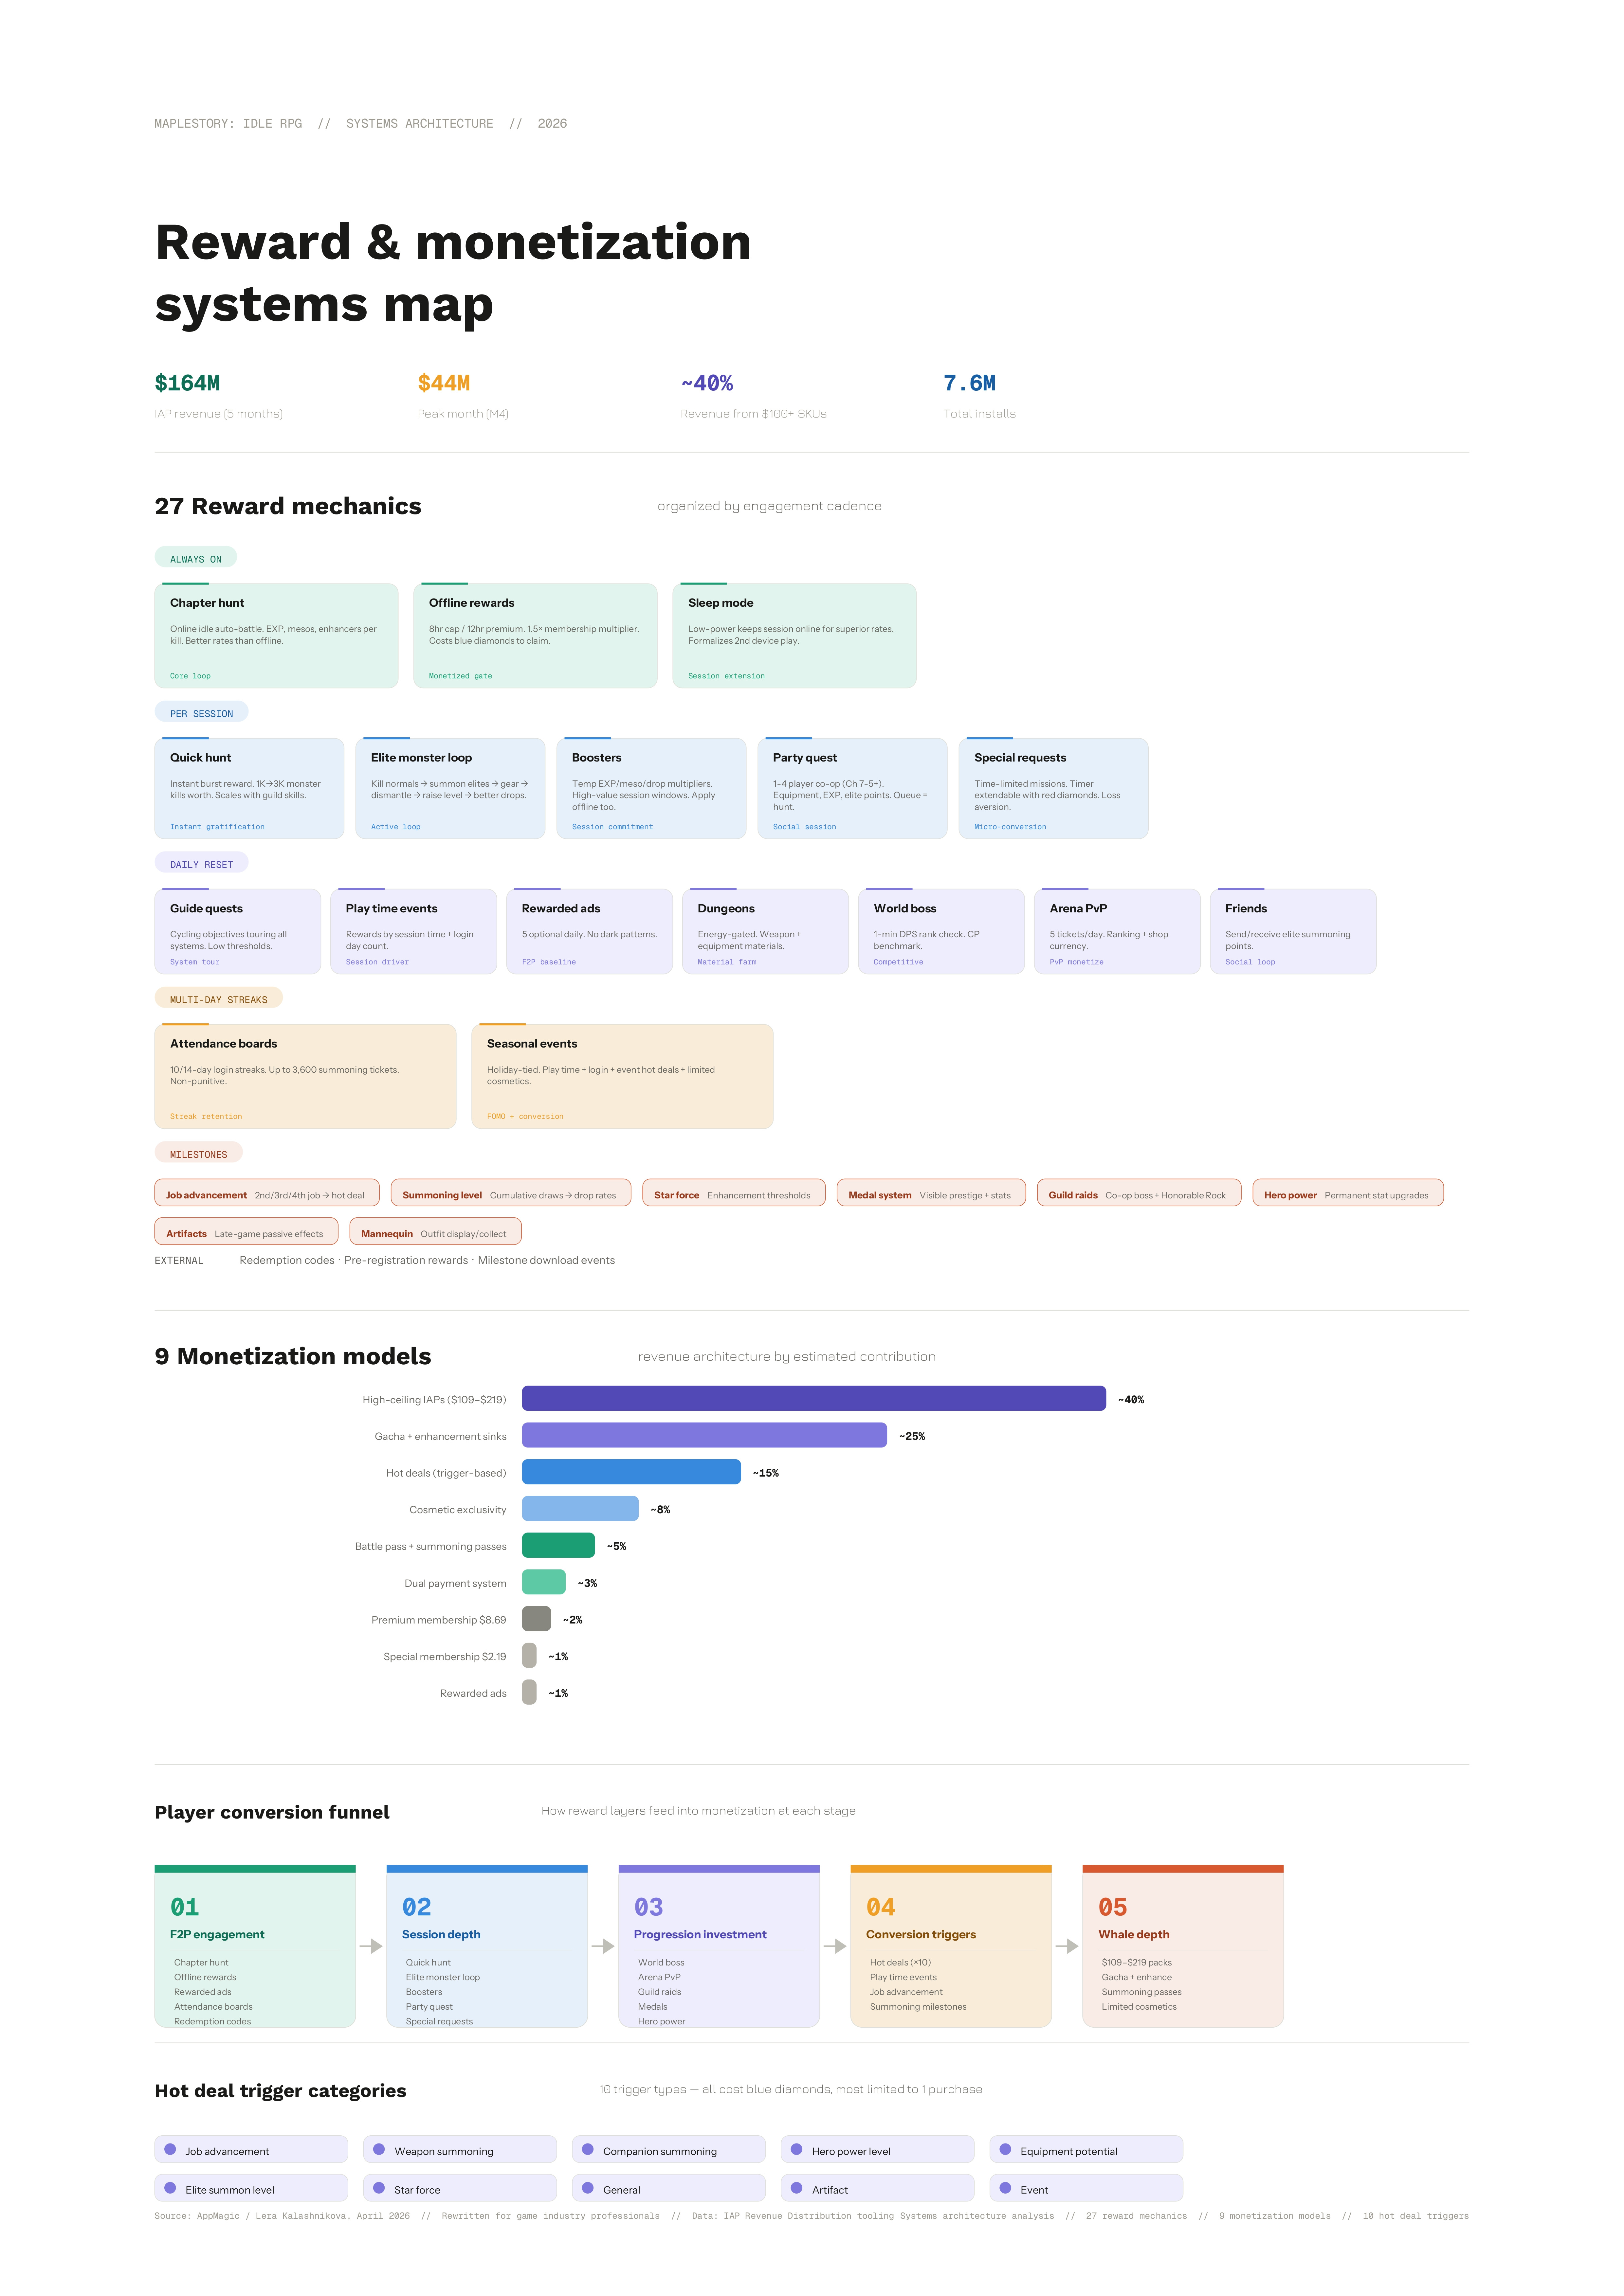The image size is (1624, 2296).
Task: Click the 03 Progression investment funnel card
Action: 719,1946
